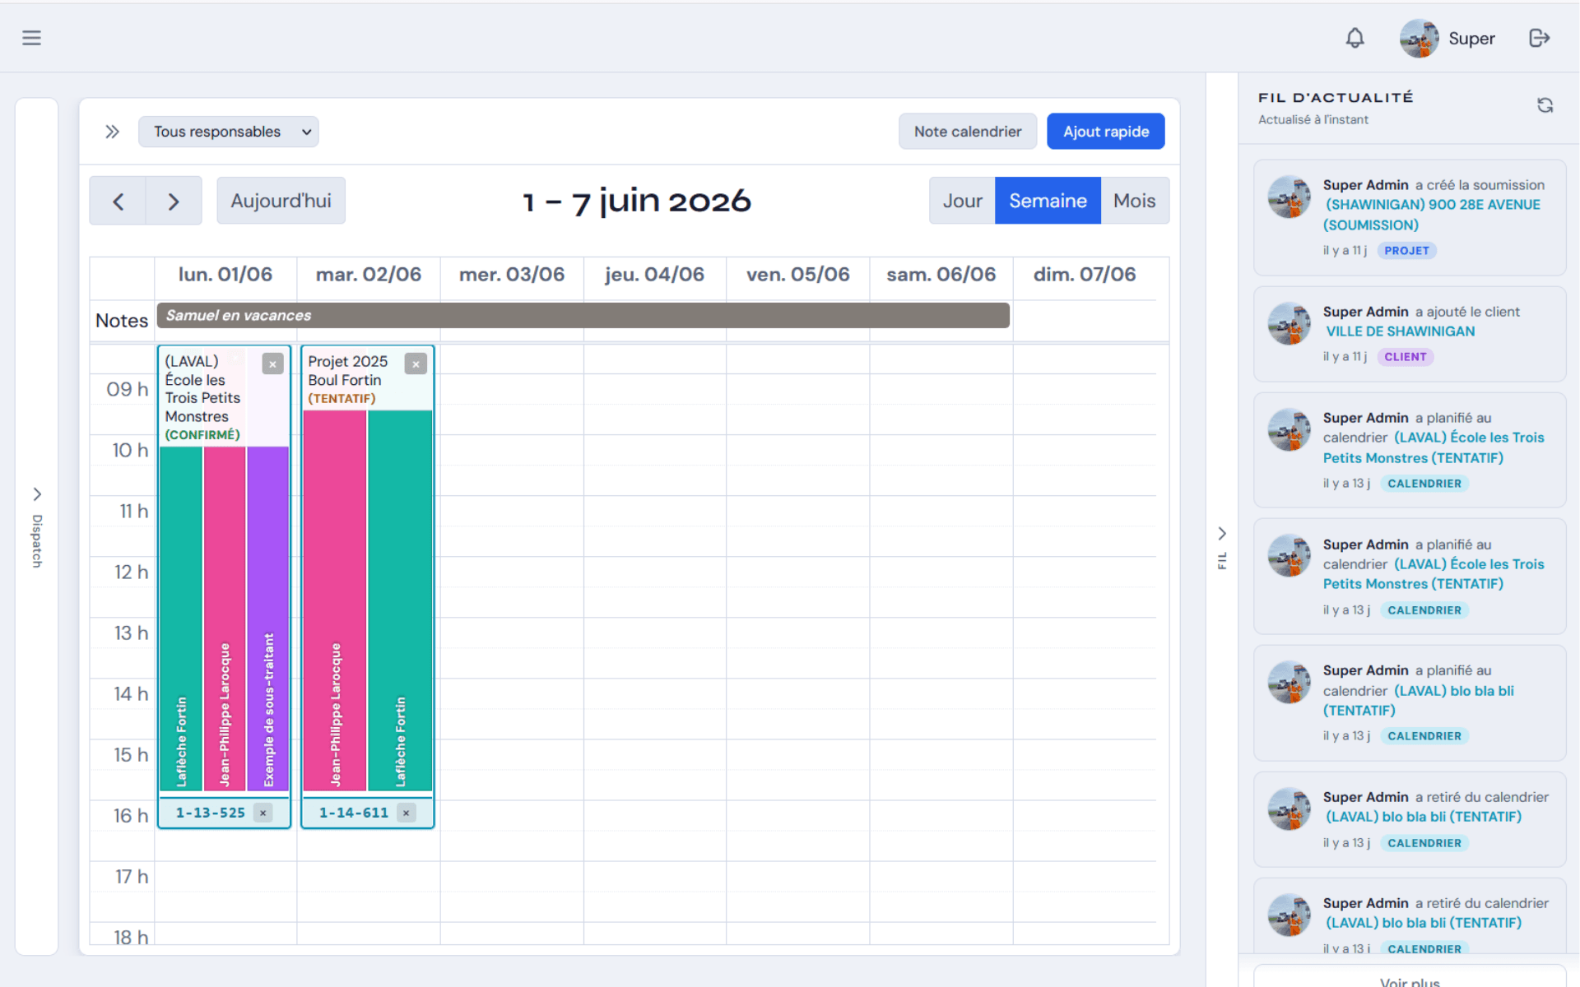Image resolution: width=1580 pixels, height=987 pixels.
Task: Click avatar in Shawinigan soumission feed card
Action: (1289, 197)
